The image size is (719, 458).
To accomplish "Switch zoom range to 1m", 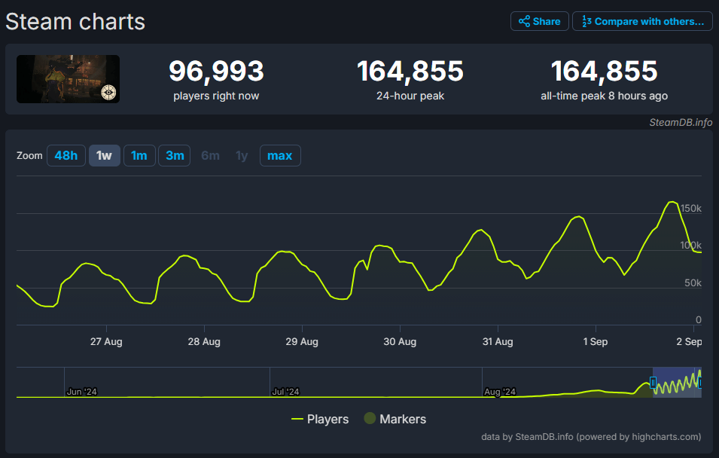I will point(139,156).
